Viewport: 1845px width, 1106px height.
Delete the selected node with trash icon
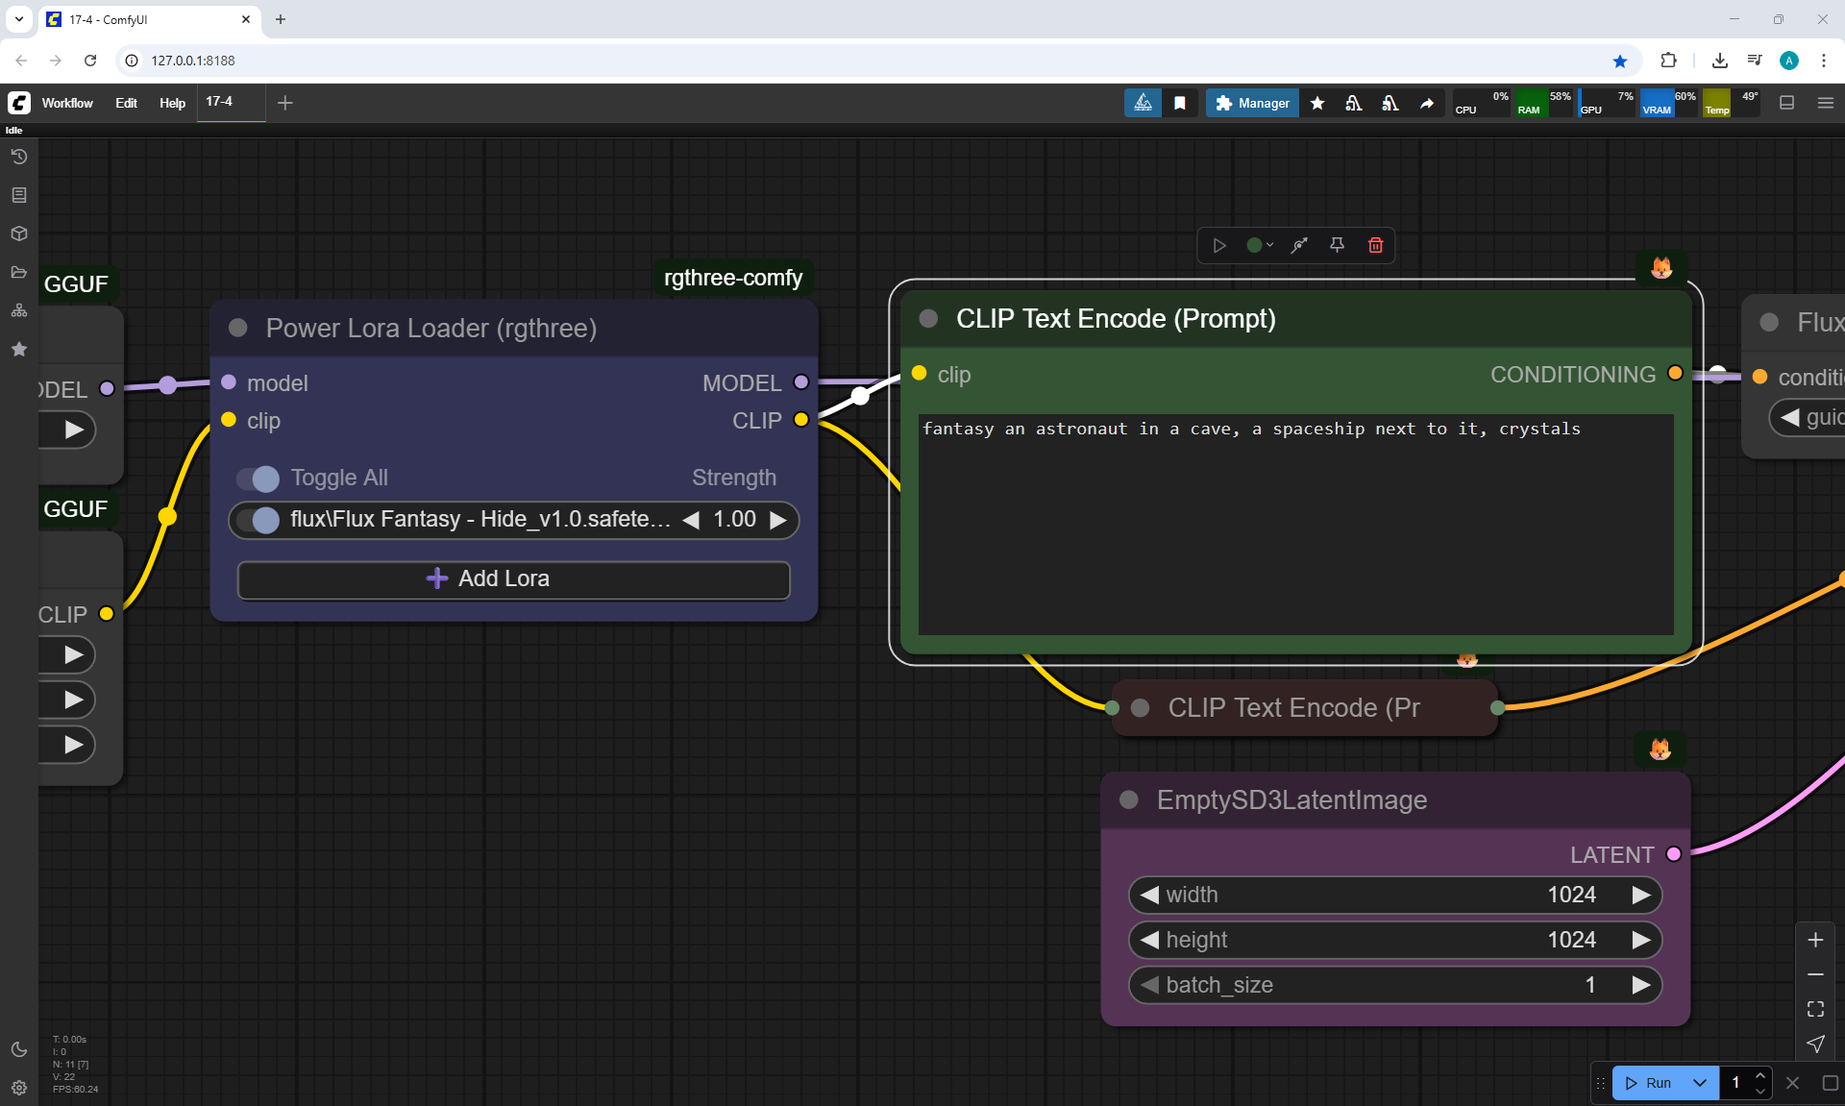click(x=1375, y=245)
